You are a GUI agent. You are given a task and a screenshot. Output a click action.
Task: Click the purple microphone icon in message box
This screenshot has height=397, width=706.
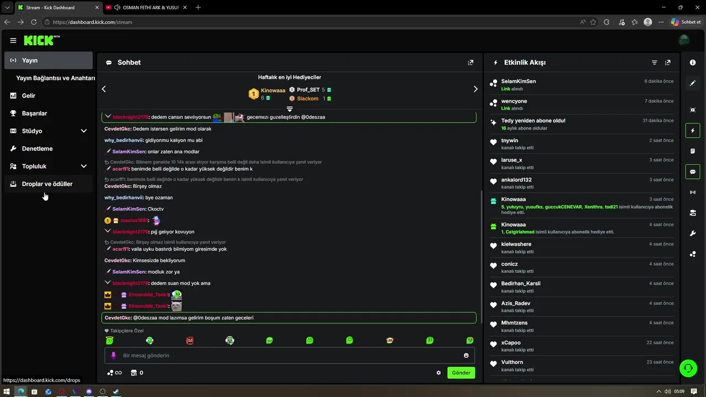tap(114, 356)
